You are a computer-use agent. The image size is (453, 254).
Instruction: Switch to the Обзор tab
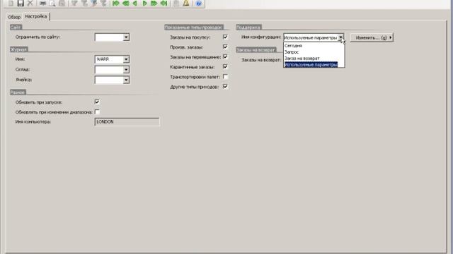[x=14, y=17]
